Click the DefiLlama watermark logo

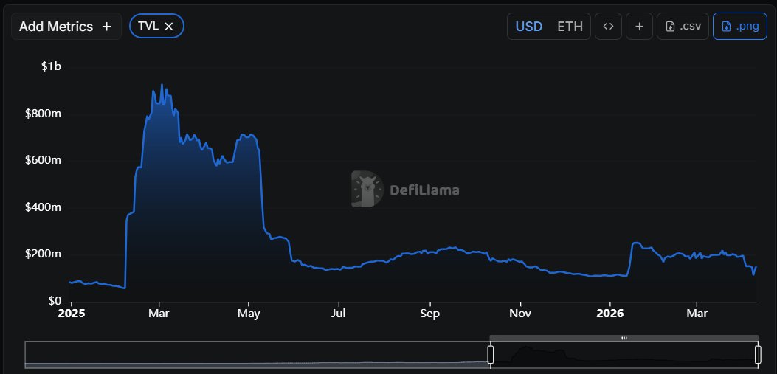pyautogui.click(x=405, y=190)
